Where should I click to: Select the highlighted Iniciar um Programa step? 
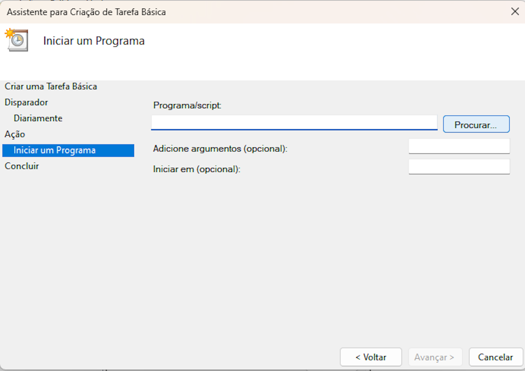point(55,150)
